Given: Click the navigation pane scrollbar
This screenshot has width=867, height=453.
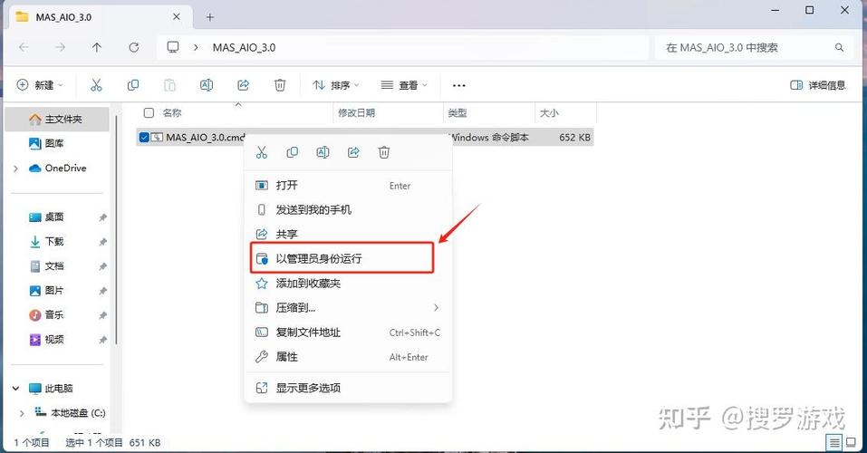Looking at the screenshot, I should tap(117, 229).
